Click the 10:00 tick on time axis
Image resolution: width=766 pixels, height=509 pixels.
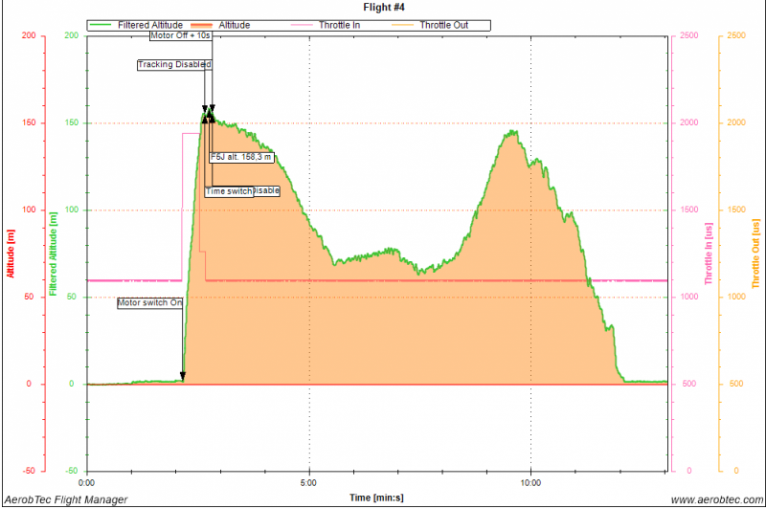click(x=530, y=482)
